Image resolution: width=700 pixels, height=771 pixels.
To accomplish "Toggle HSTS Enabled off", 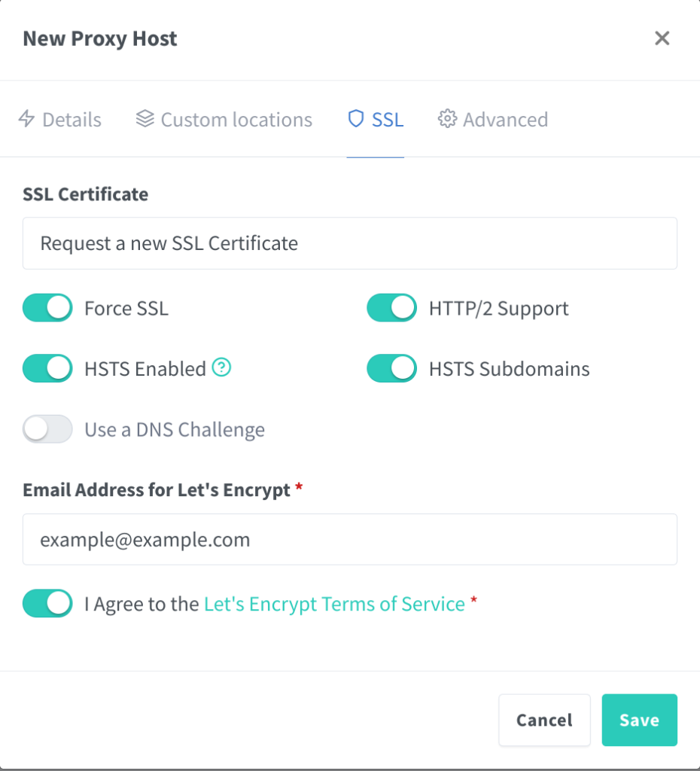I will [x=47, y=369].
